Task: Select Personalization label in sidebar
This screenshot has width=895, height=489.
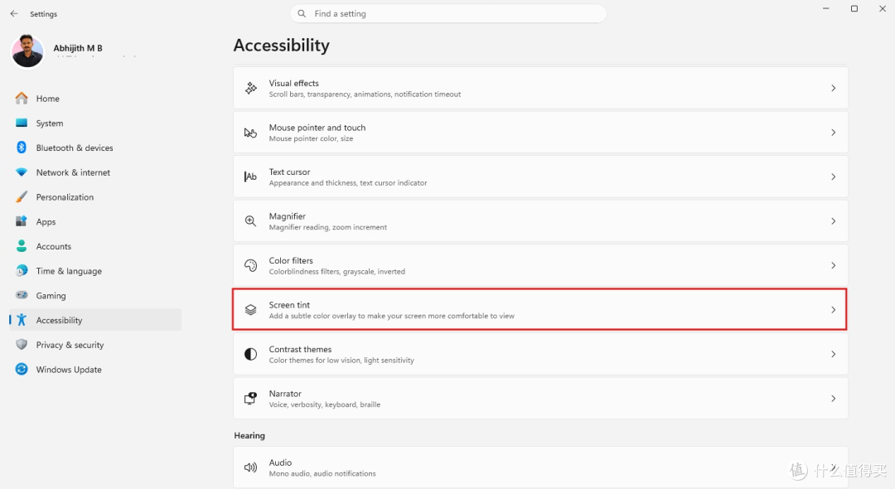Action: point(65,197)
